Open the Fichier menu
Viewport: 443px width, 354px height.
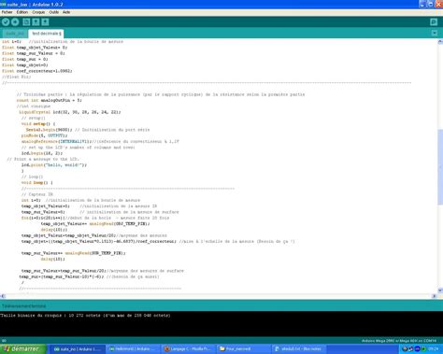[x=7, y=12]
